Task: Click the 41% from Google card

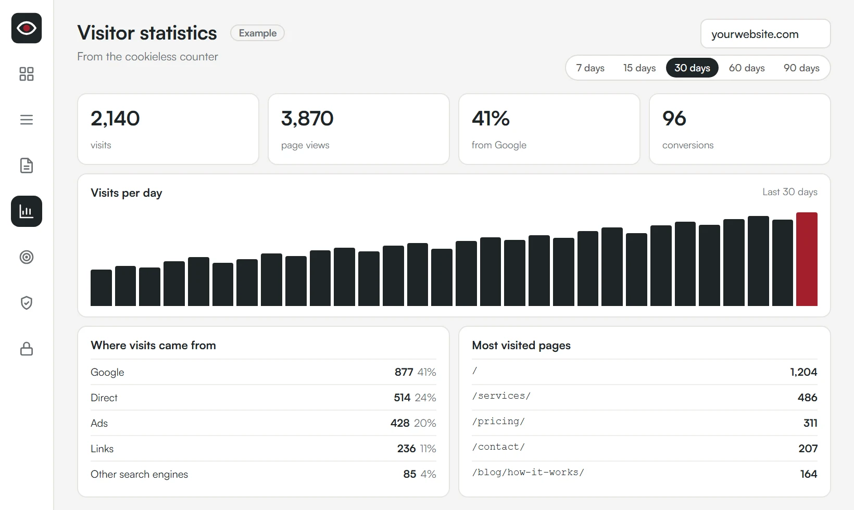Action: coord(549,129)
